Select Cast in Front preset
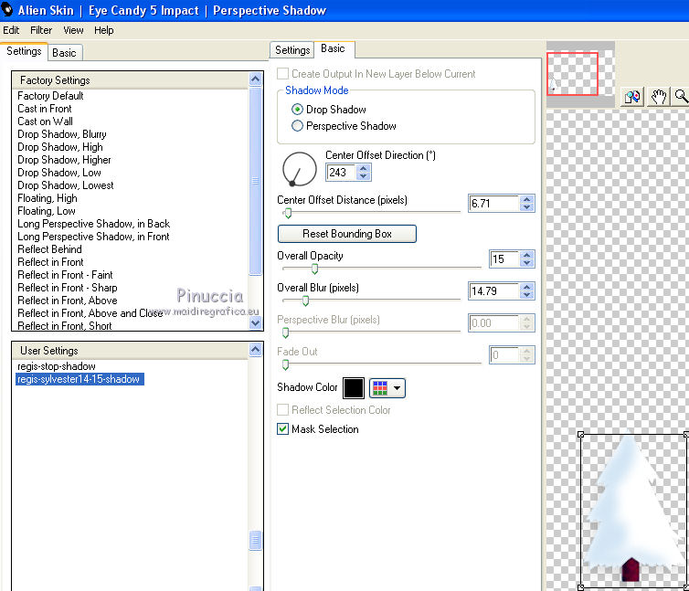 [45, 109]
